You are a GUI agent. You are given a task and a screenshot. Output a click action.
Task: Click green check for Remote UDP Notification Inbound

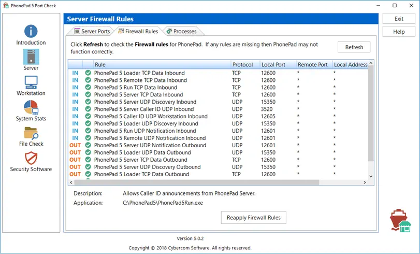[x=88, y=138]
